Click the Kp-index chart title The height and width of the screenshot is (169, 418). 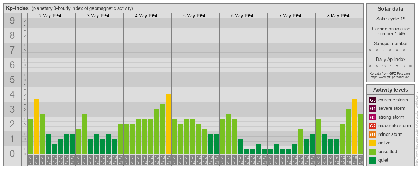pos(17,8)
